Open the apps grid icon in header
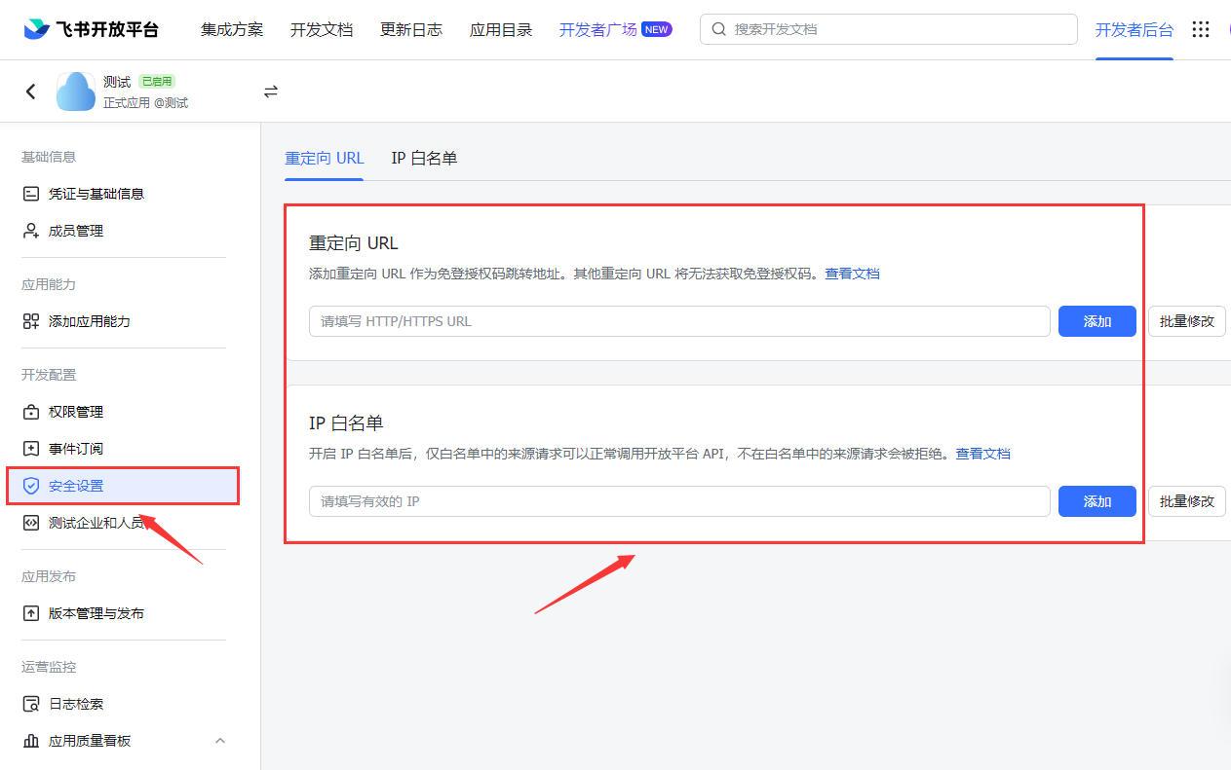Image resolution: width=1231 pixels, height=770 pixels. click(x=1201, y=29)
